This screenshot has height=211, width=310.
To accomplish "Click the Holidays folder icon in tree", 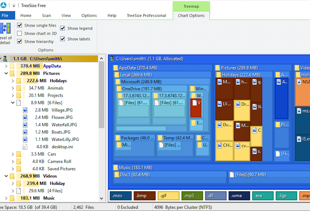I will (19, 81).
